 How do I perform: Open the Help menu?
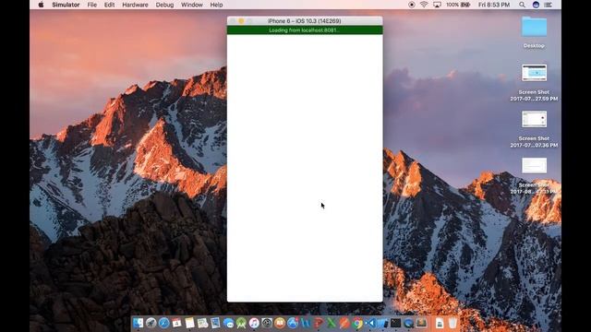pyautogui.click(x=216, y=5)
